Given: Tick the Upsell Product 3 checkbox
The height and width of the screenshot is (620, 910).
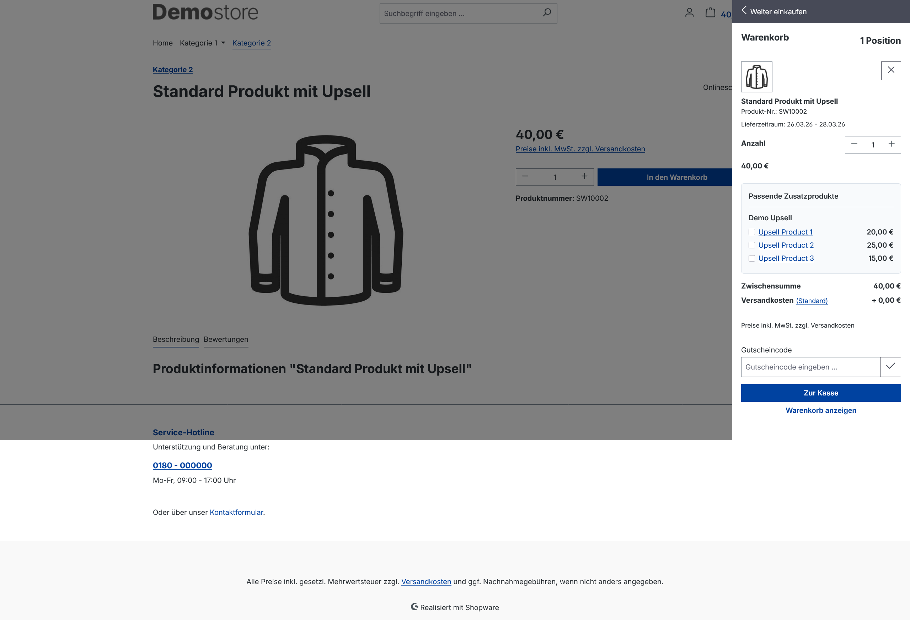Looking at the screenshot, I should 752,258.
